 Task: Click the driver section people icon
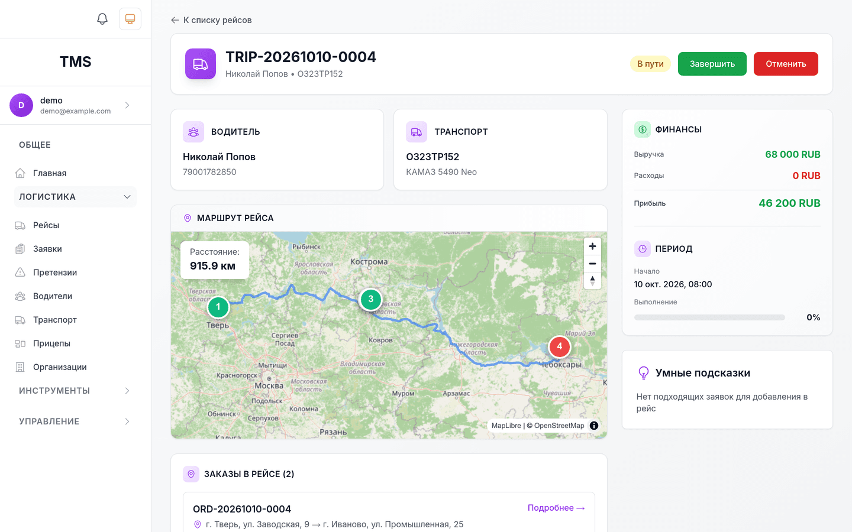point(193,132)
